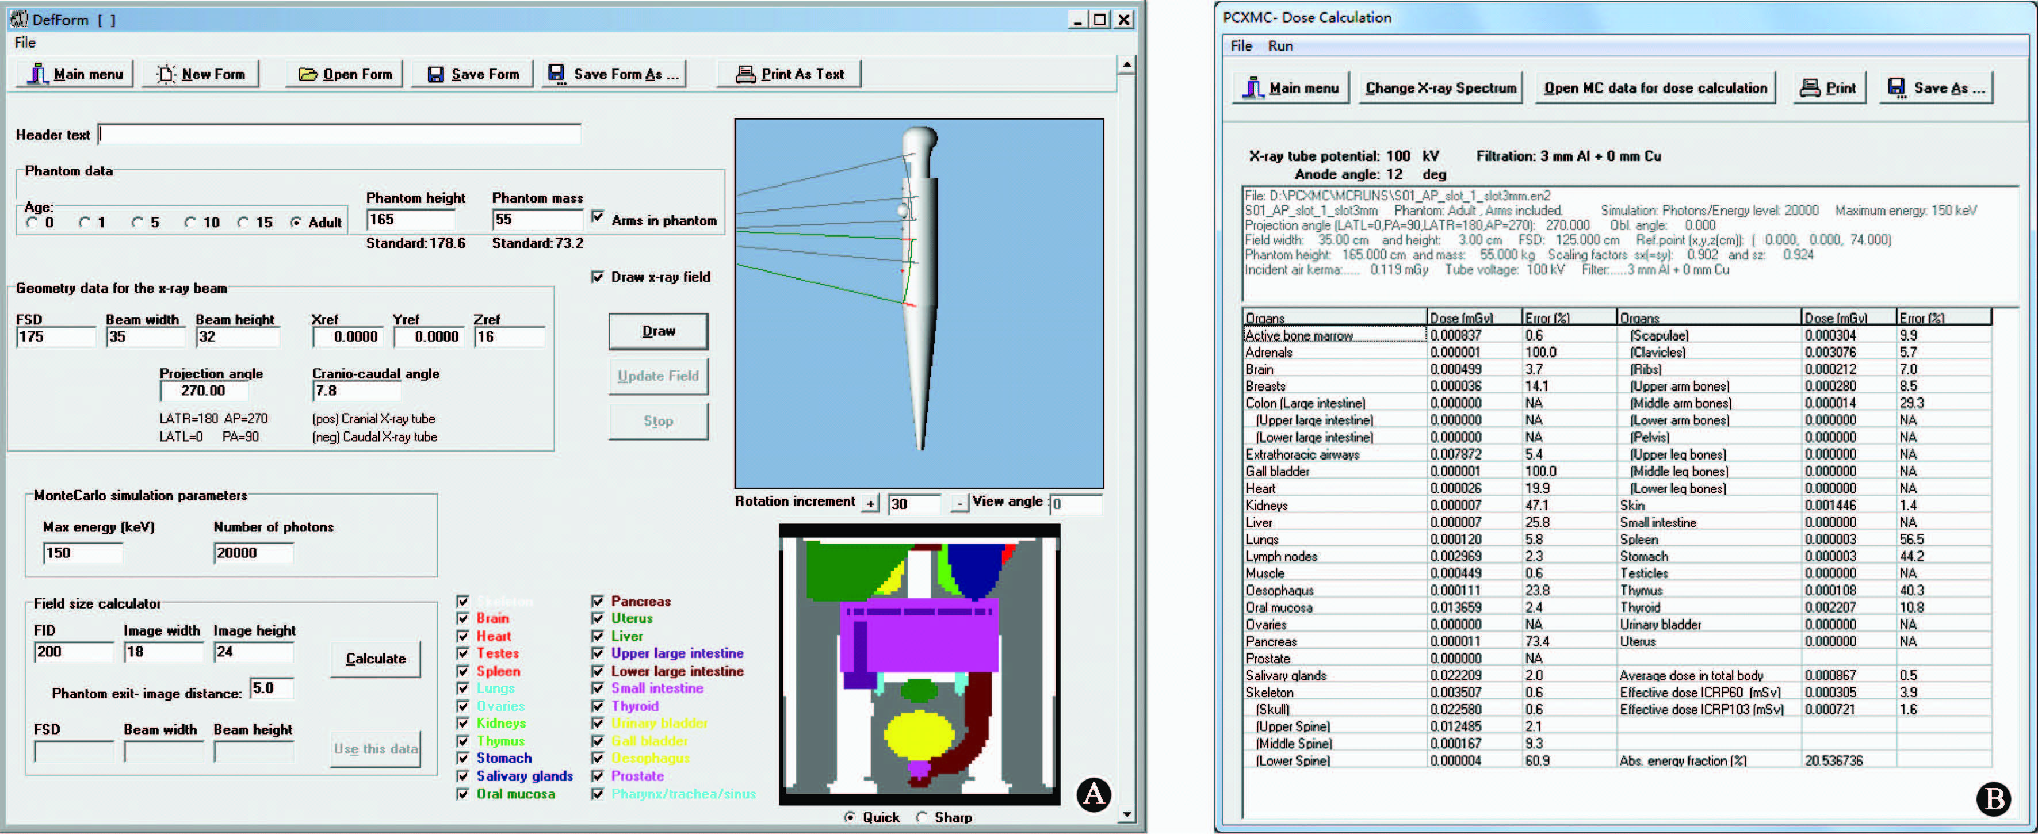Viewport: 2038px width, 834px height.
Task: Toggle Lungs organ checkbox
Action: [463, 688]
